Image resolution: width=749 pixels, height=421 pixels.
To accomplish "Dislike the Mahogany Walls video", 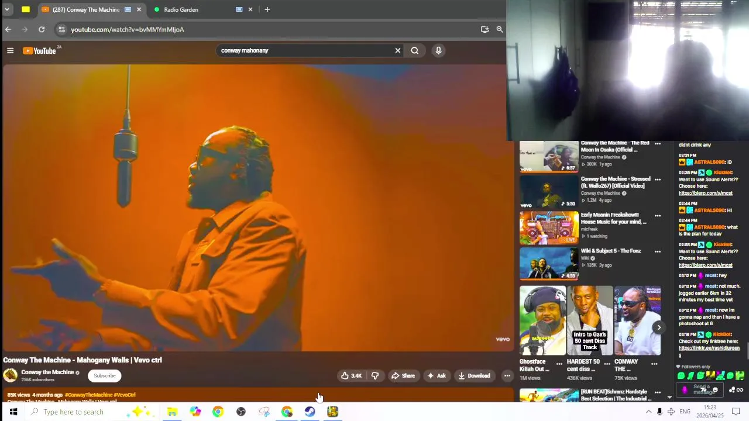I will (375, 376).
